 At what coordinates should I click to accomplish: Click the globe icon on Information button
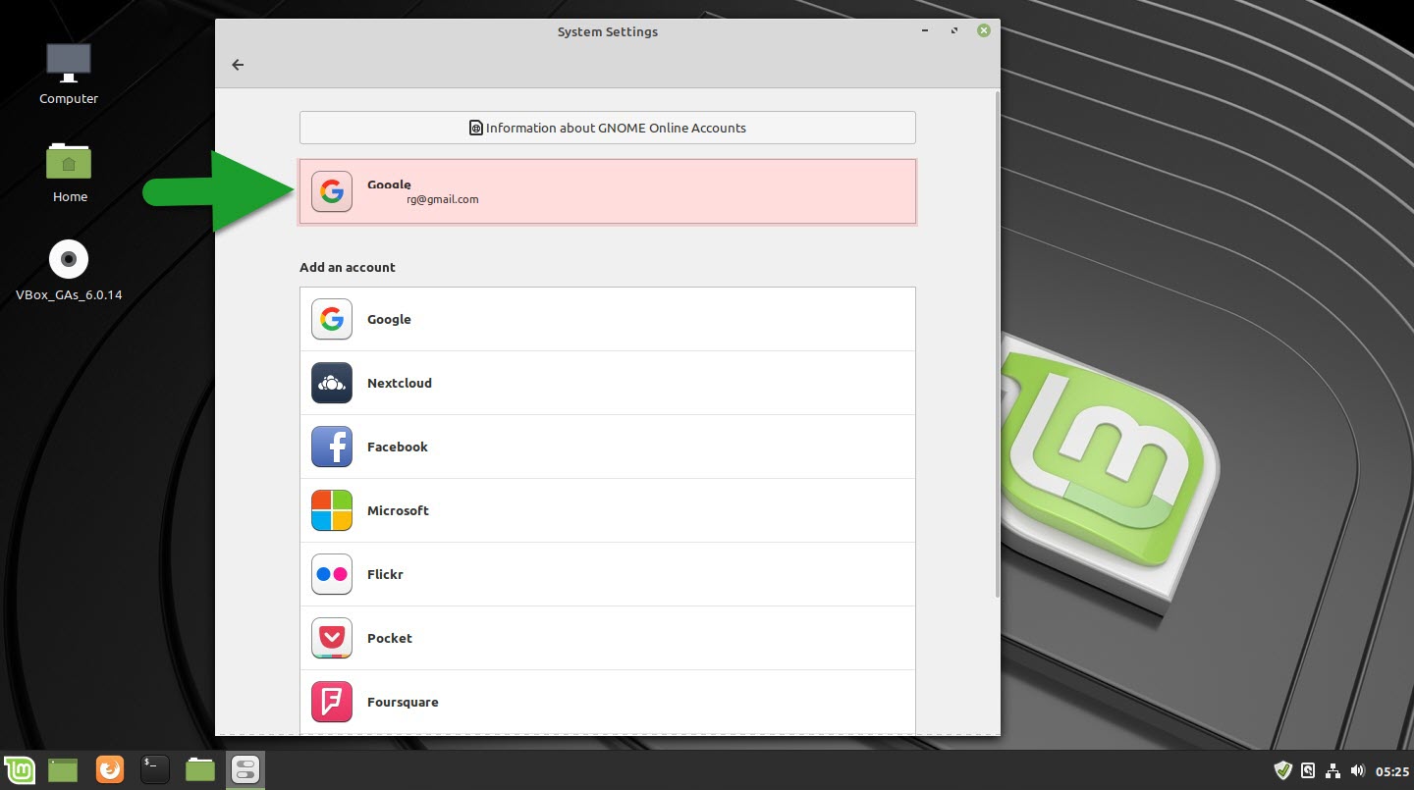click(x=476, y=128)
